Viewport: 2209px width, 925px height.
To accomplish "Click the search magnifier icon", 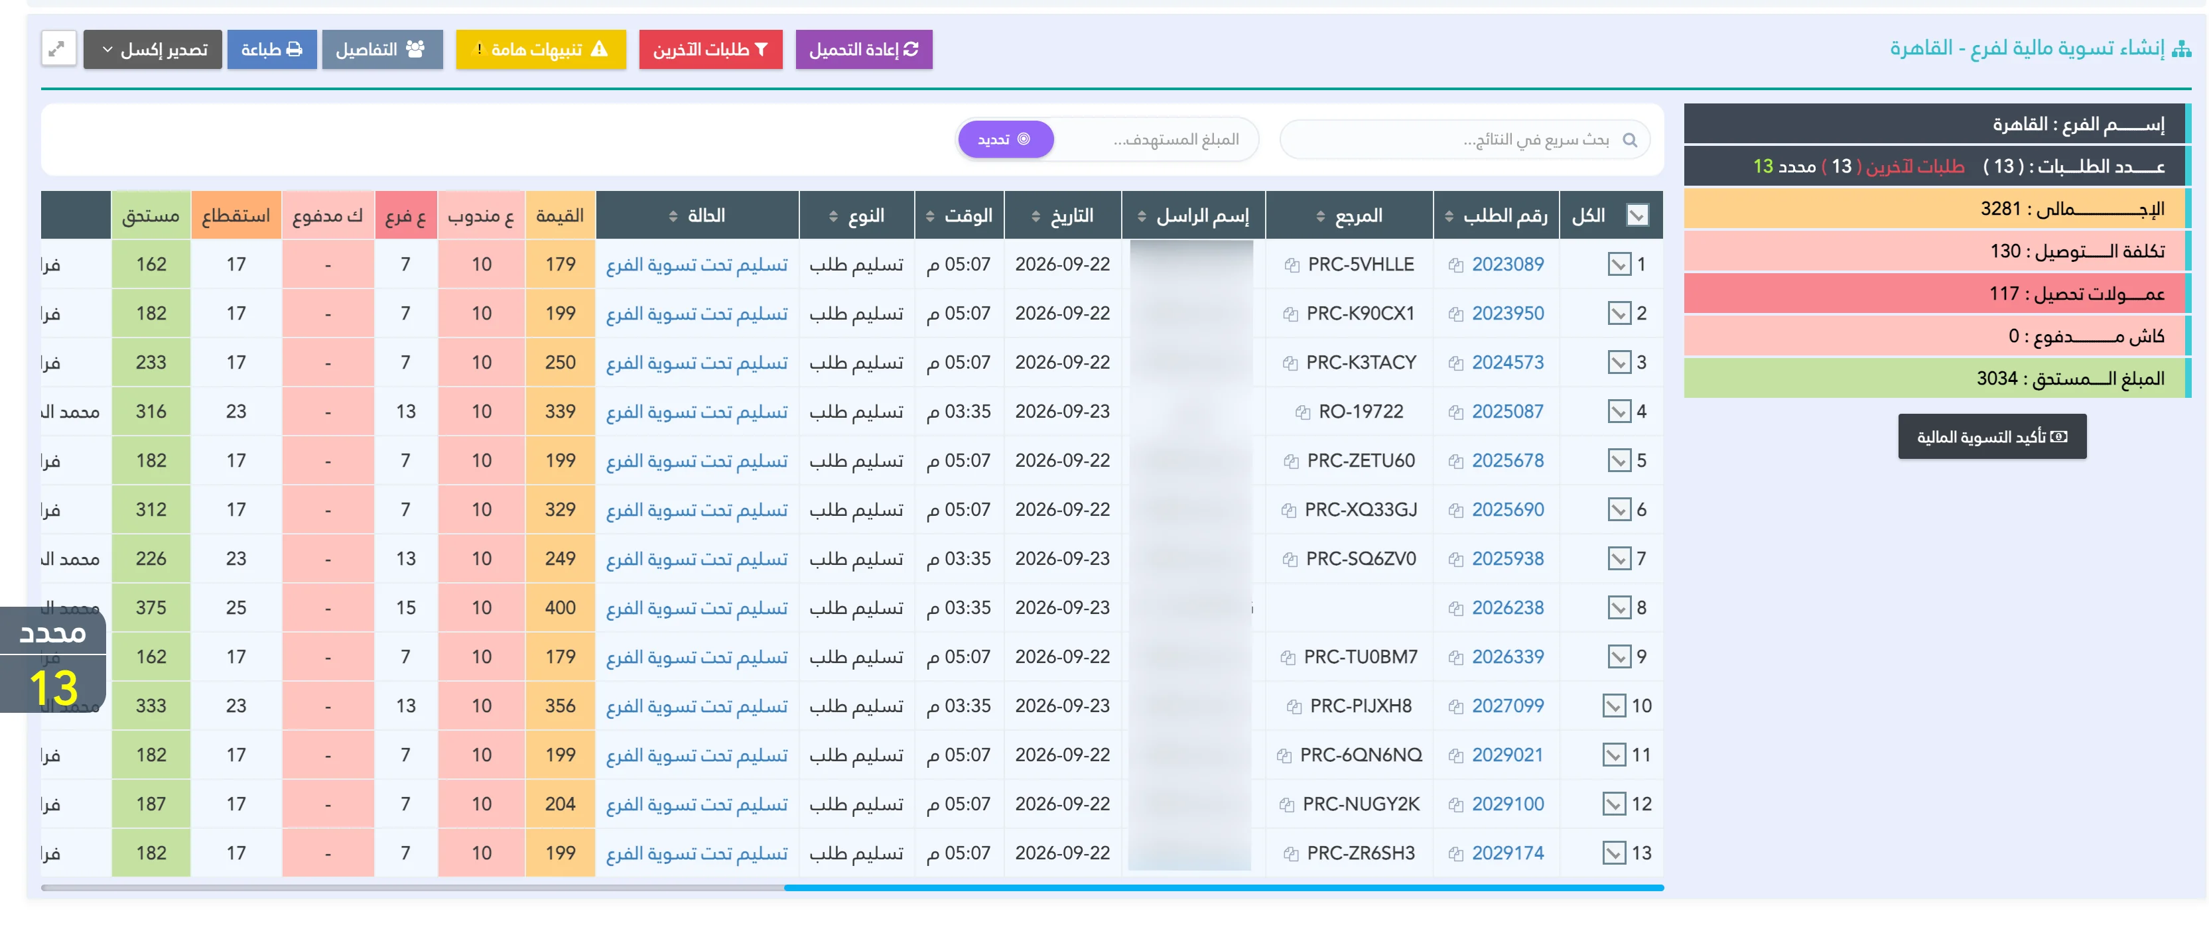I will coord(1629,140).
